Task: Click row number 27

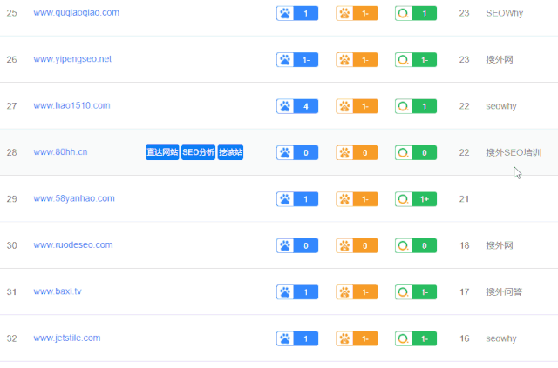Action: 11,106
